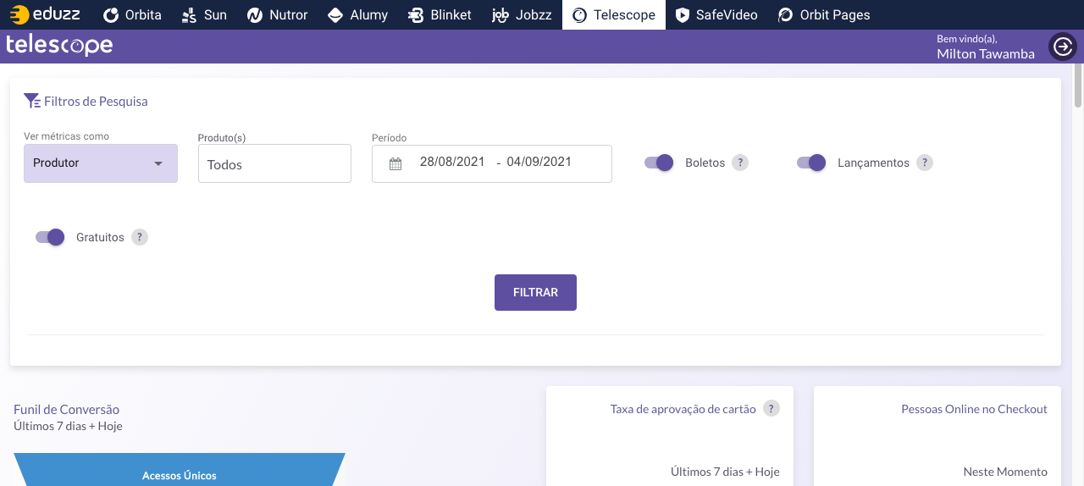
Task: Open the Produtor metrics dropdown
Action: (101, 163)
